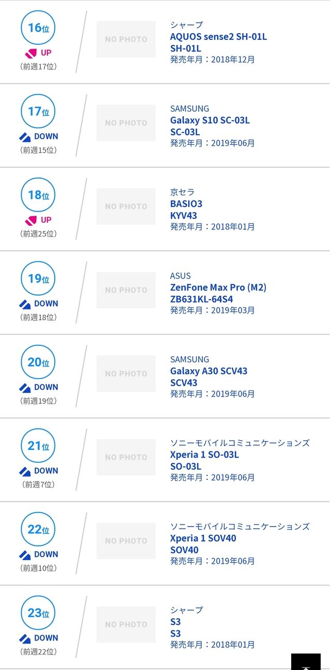331x670 pixels.
Task: Click the UP arrow icon for rank 18
Action: point(31,220)
